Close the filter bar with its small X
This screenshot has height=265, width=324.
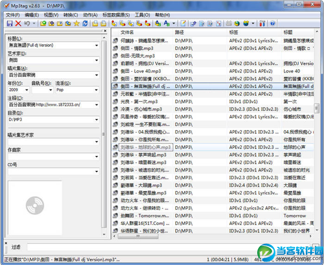coord(6,243)
